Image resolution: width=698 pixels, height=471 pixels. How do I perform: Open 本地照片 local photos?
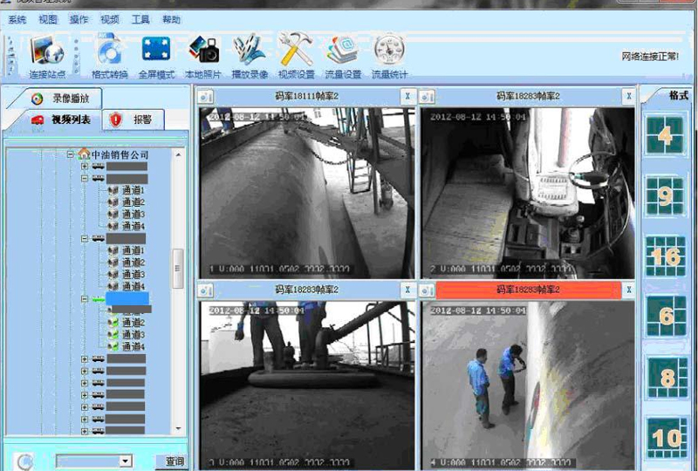click(203, 56)
